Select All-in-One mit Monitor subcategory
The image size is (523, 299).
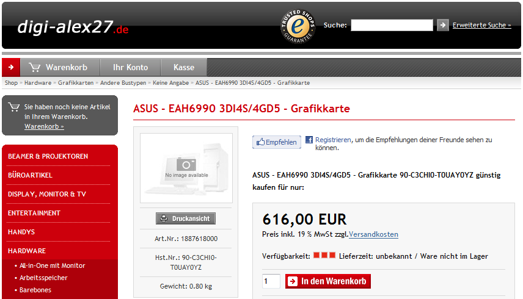point(53,265)
